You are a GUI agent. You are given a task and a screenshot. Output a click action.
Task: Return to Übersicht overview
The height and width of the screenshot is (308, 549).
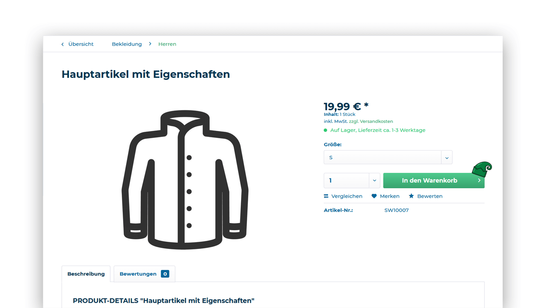click(x=81, y=44)
